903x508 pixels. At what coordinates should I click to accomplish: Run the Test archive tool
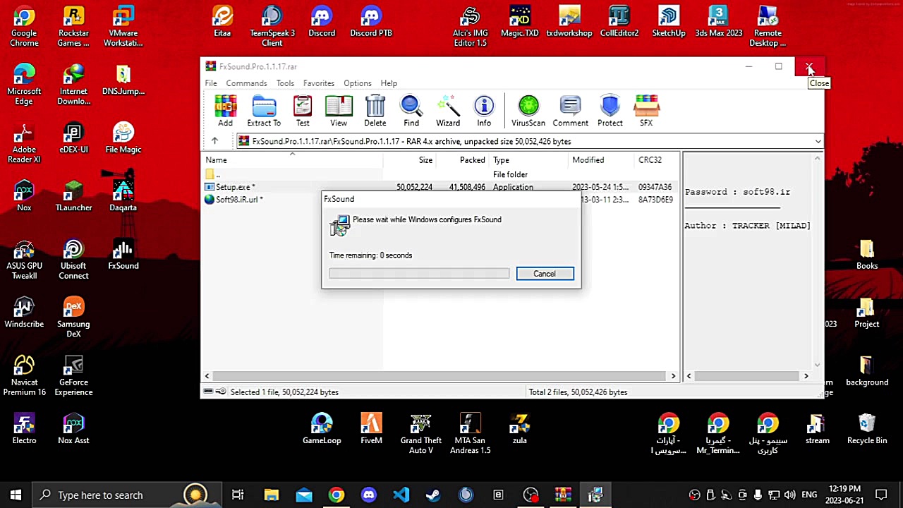303,111
